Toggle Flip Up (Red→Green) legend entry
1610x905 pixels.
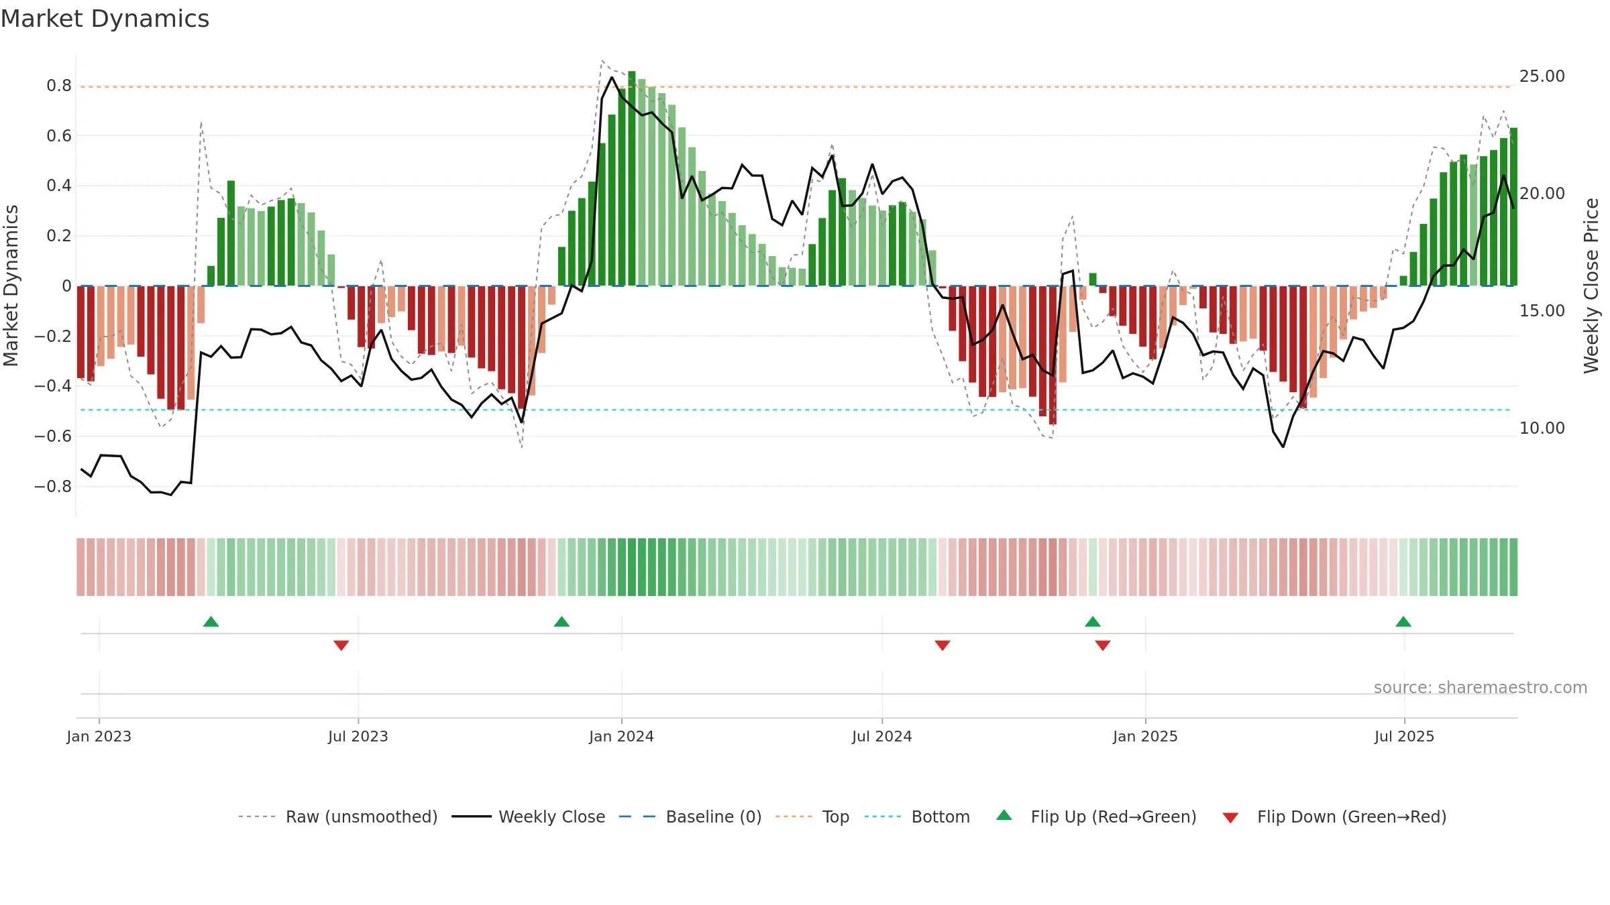tap(1097, 817)
